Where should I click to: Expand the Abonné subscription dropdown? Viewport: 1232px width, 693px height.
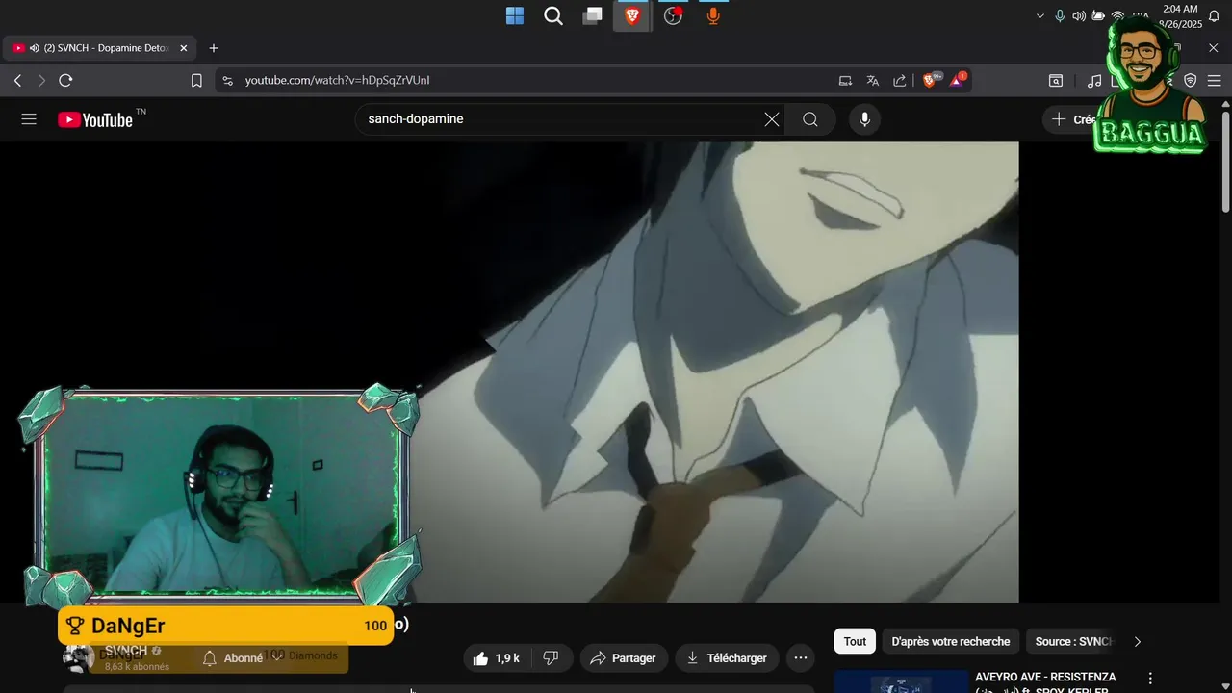[x=243, y=658]
